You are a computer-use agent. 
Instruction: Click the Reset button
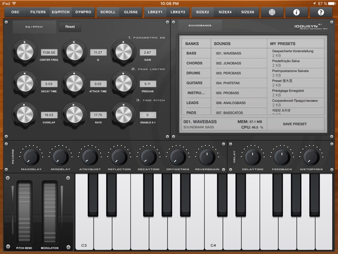click(70, 27)
